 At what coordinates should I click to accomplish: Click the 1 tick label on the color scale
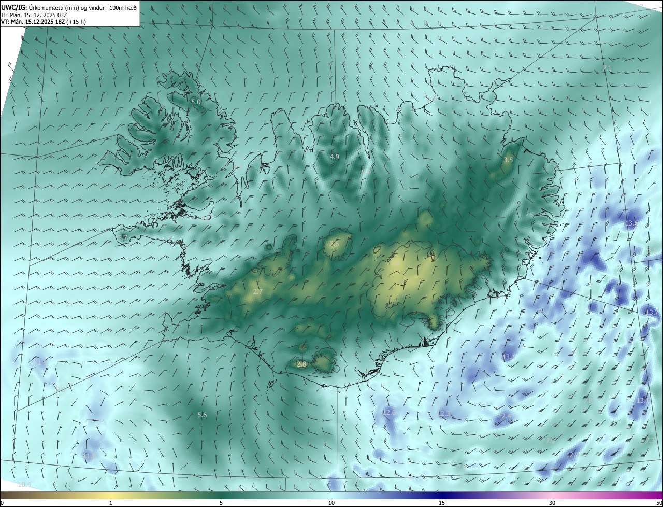pos(111,503)
